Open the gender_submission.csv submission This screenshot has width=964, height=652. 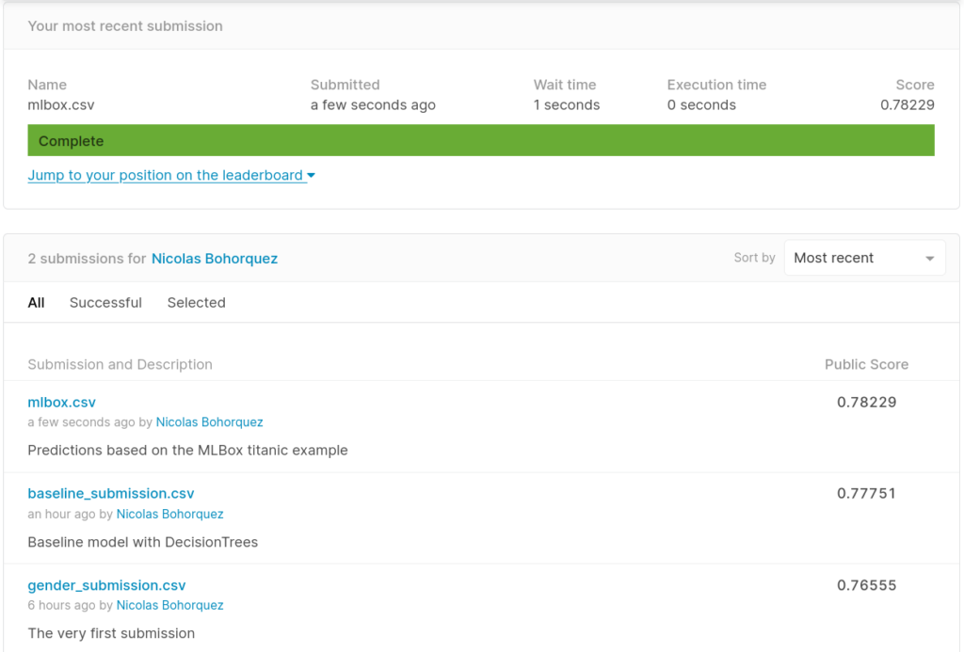[106, 584]
